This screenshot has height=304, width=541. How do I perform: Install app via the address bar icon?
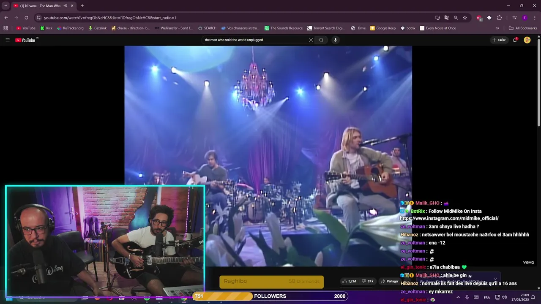click(x=438, y=18)
